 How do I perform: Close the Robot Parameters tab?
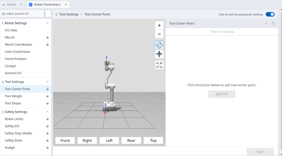click(66, 4)
